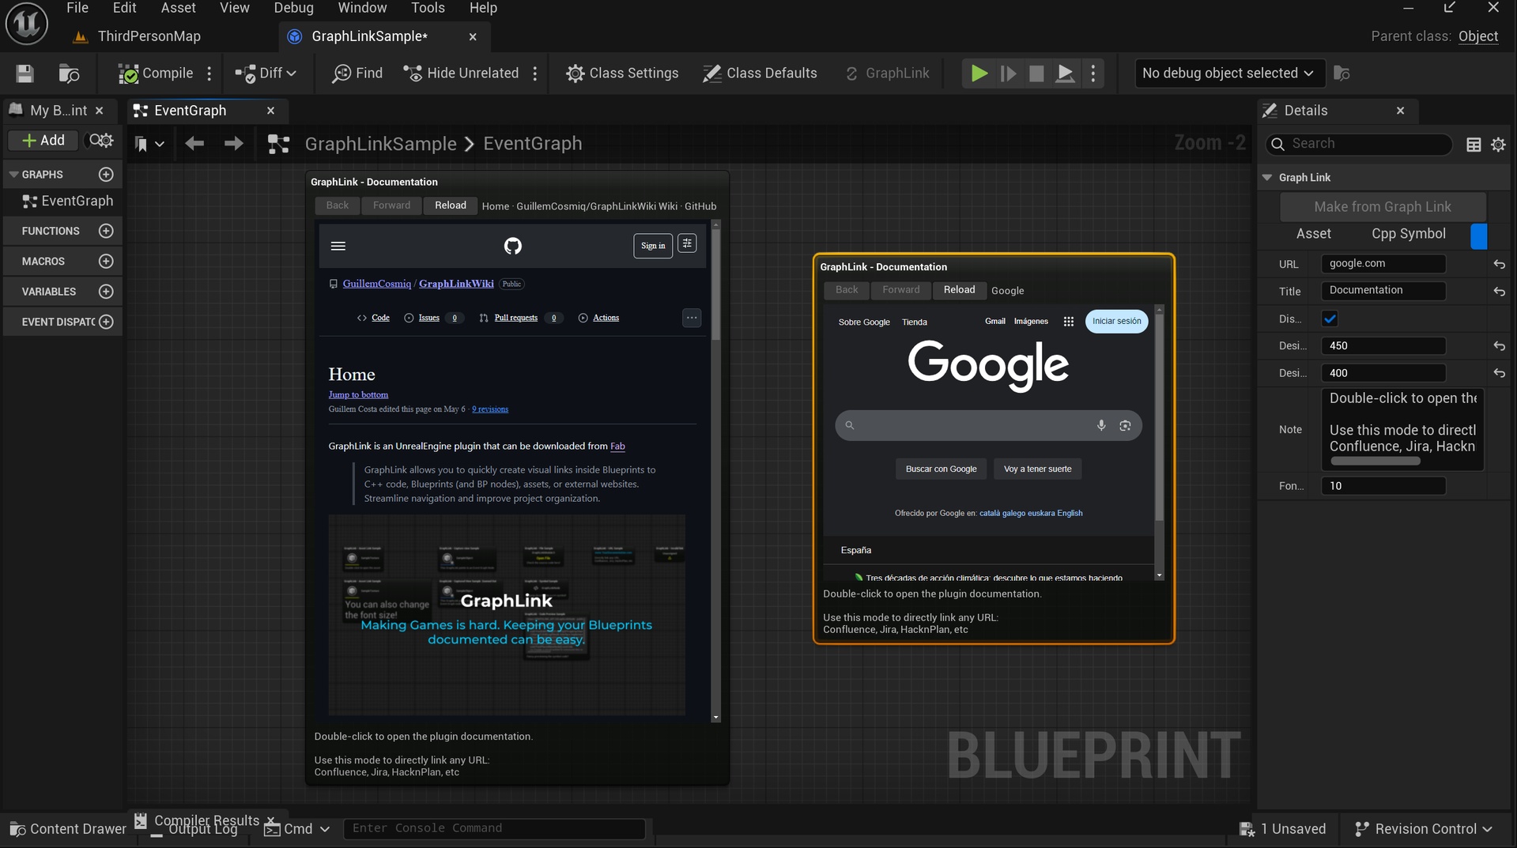Select the Asset mode option
This screenshot has width=1517, height=848.
pos(1313,234)
